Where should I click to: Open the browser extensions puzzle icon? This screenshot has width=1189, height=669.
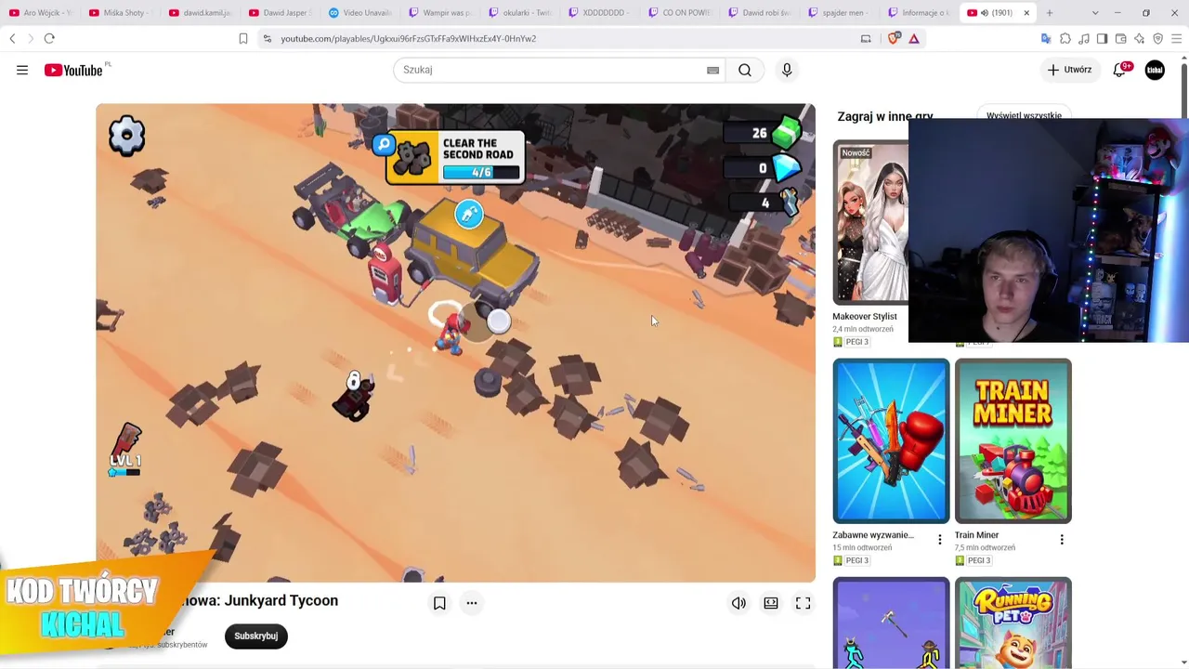tap(1065, 38)
